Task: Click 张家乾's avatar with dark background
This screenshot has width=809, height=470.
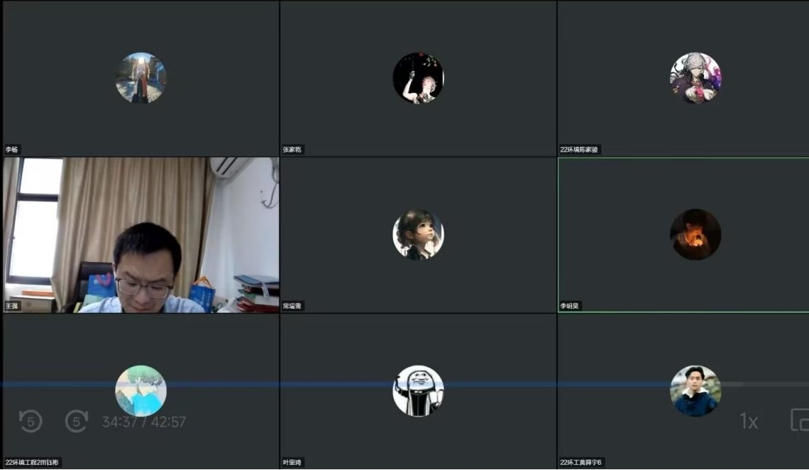Action: 418,78
